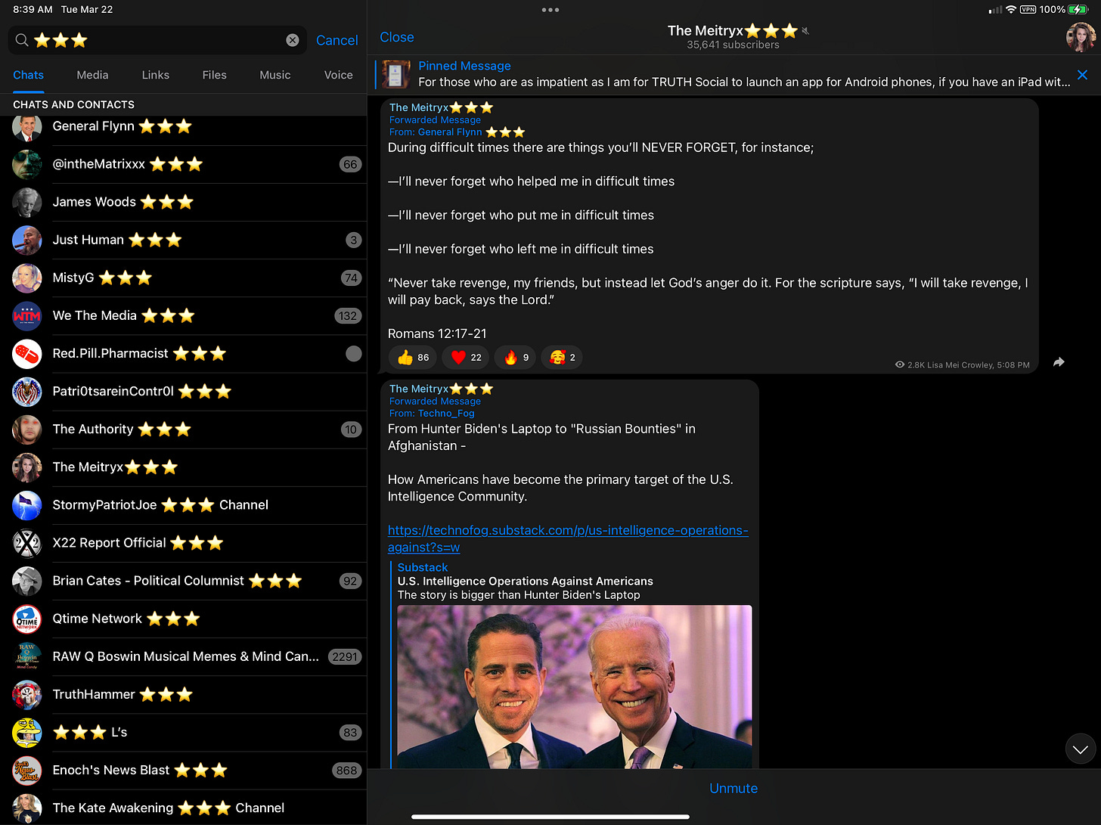Click the 2291 unread badge
The width and height of the screenshot is (1101, 825).
point(345,656)
